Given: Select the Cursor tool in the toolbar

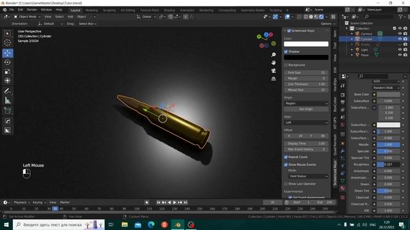Looking at the screenshot, I should (x=7, y=43).
